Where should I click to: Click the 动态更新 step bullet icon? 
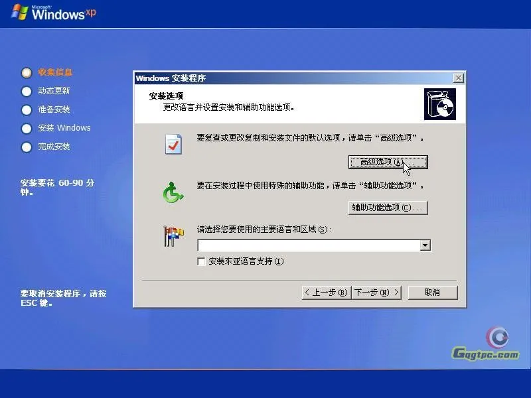click(27, 91)
